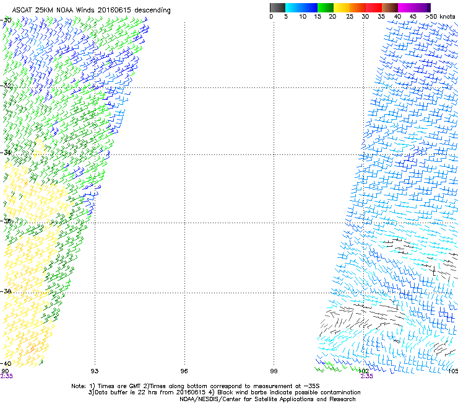This screenshot has height=403, width=458.
Task: Click the longitude label '93' on the bottom axis
Action: (x=94, y=371)
